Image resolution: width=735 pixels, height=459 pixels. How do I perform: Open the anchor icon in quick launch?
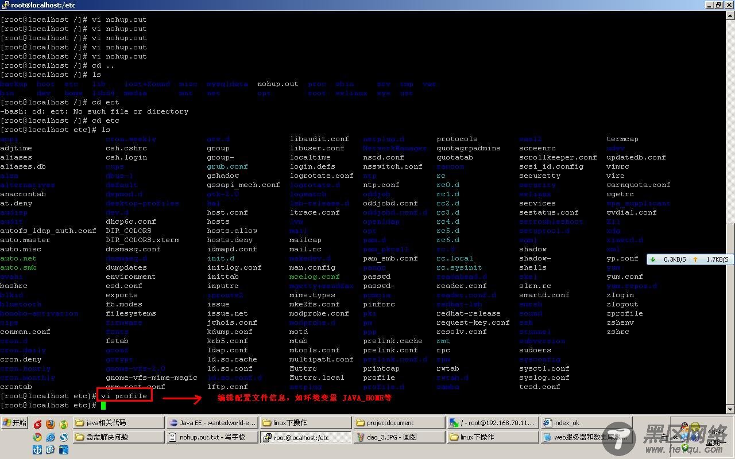coord(37,450)
